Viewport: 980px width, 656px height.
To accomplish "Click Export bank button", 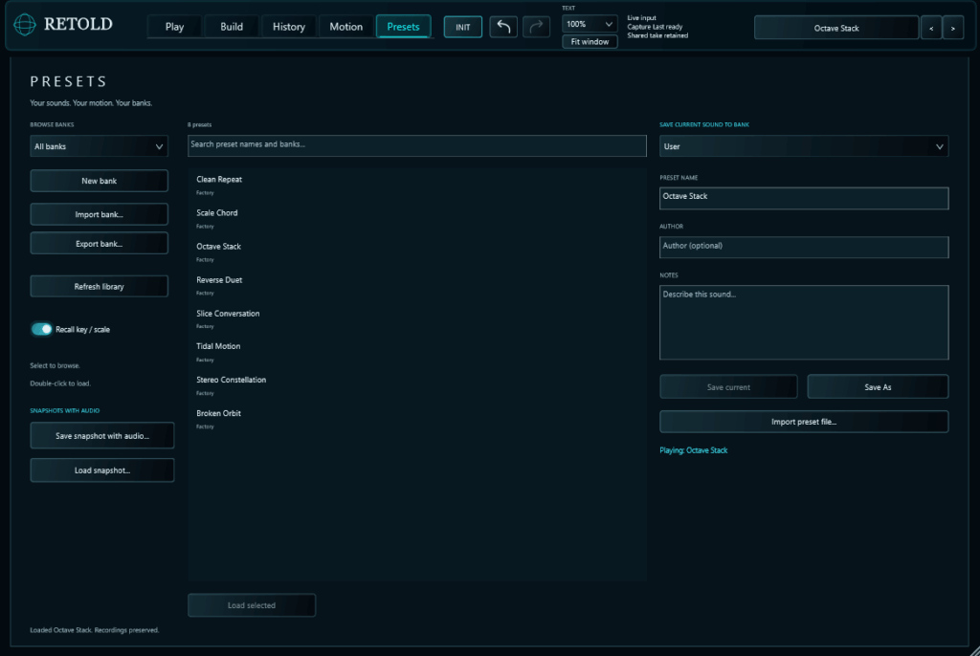I will coord(99,244).
